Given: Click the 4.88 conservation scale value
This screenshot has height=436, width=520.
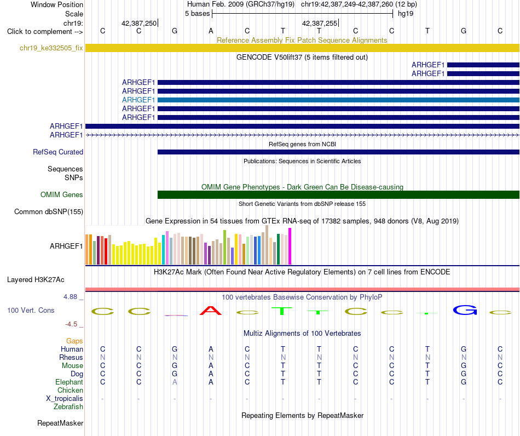Looking at the screenshot, I should point(70,297).
